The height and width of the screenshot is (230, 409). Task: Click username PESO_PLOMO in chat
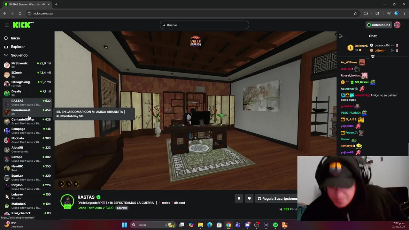point(350,113)
